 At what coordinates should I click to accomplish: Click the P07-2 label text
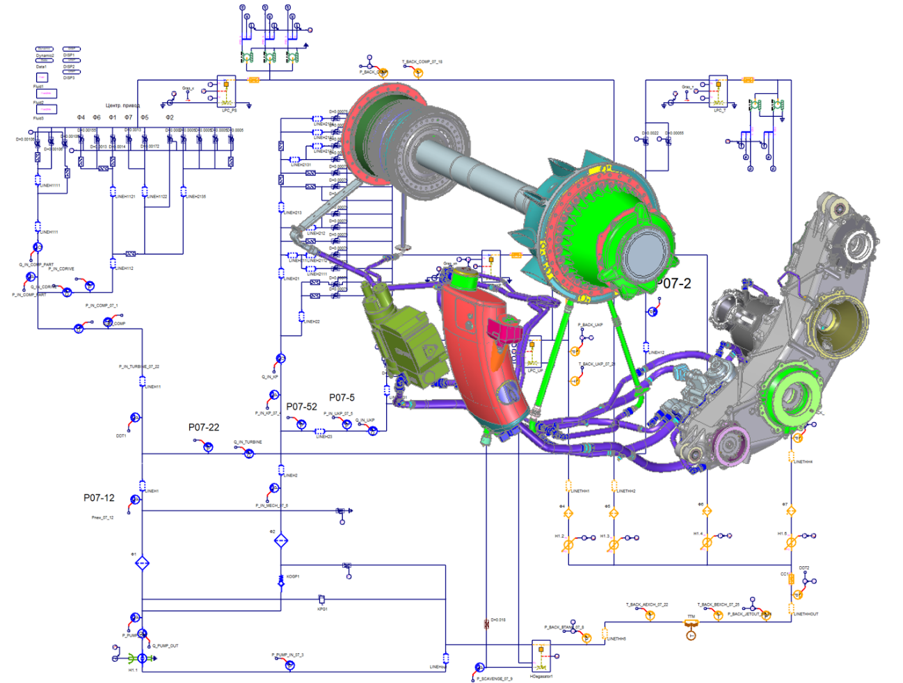pos(673,283)
